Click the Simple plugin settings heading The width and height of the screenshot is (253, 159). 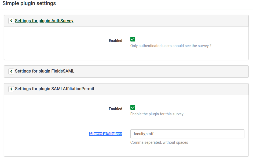pos(29,4)
